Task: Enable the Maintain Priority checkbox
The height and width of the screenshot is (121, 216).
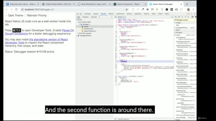Action: click(x=25, y=15)
